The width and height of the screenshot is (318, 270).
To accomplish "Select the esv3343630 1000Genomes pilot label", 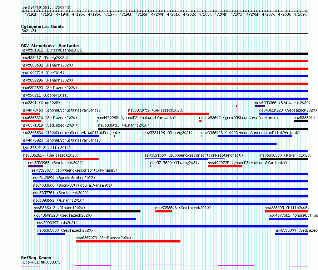I will coord(71,133).
